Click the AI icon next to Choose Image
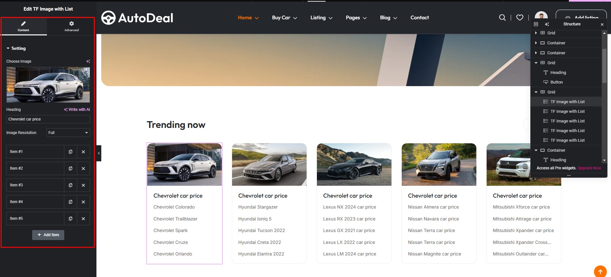Screen dimensions: 611x277 tap(88, 61)
